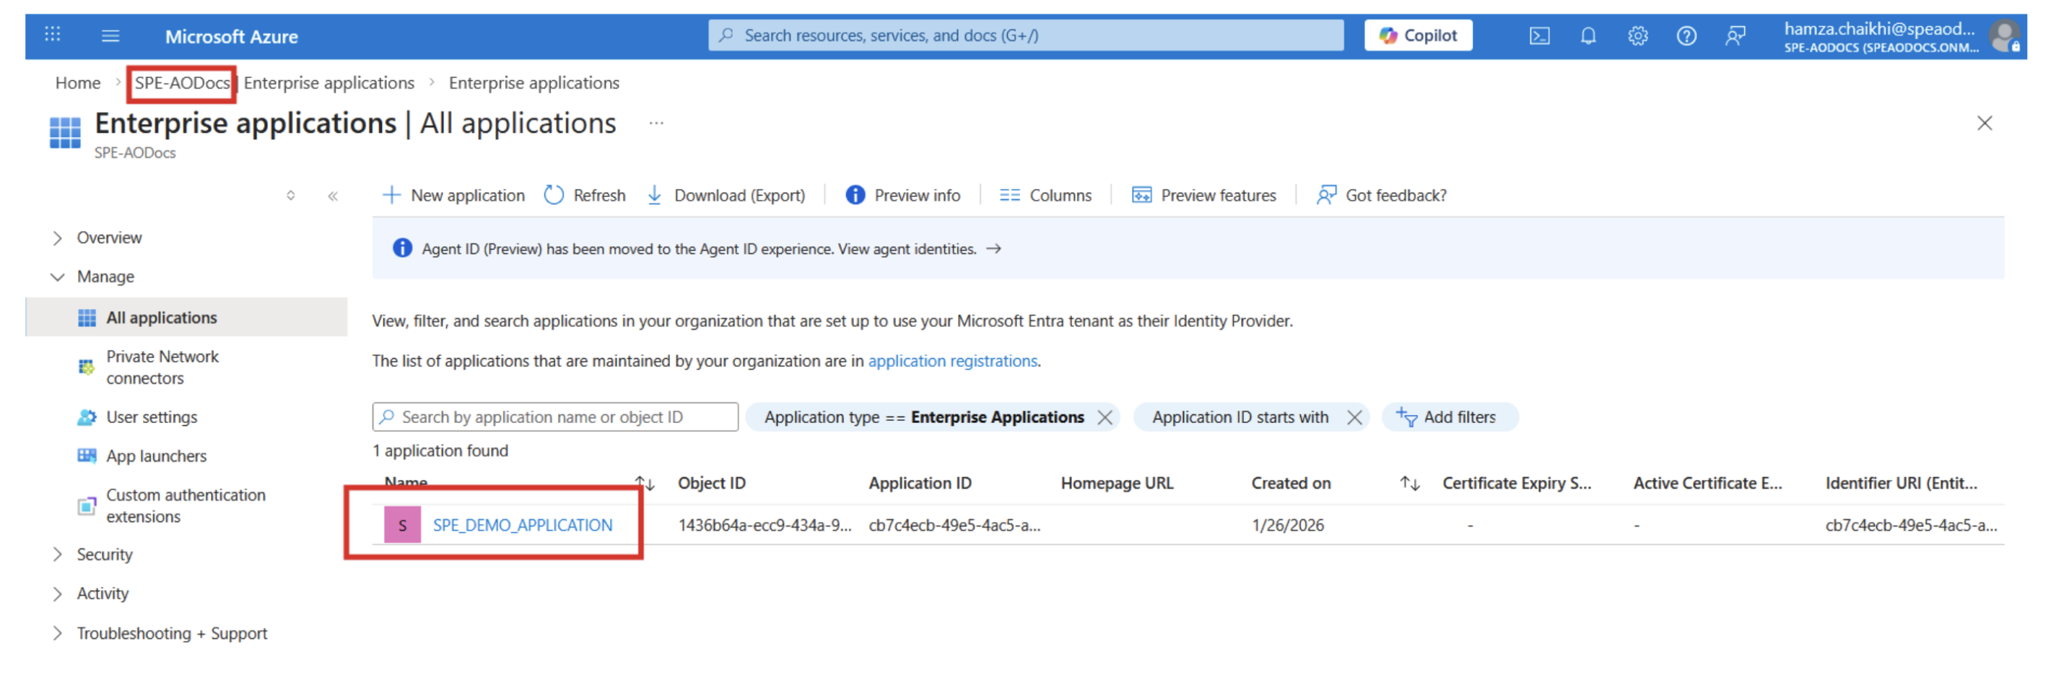
Task: Click the Active Certificate E... column header
Action: [x=1707, y=484]
